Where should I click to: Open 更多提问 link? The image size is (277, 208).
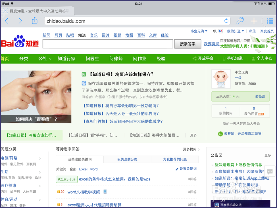[x=191, y=149]
